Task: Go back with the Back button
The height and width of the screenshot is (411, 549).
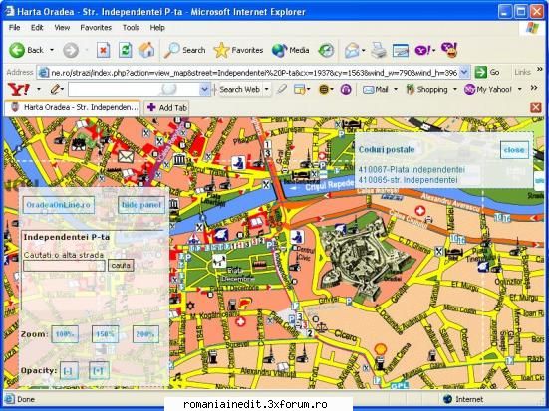Action: 26,50
